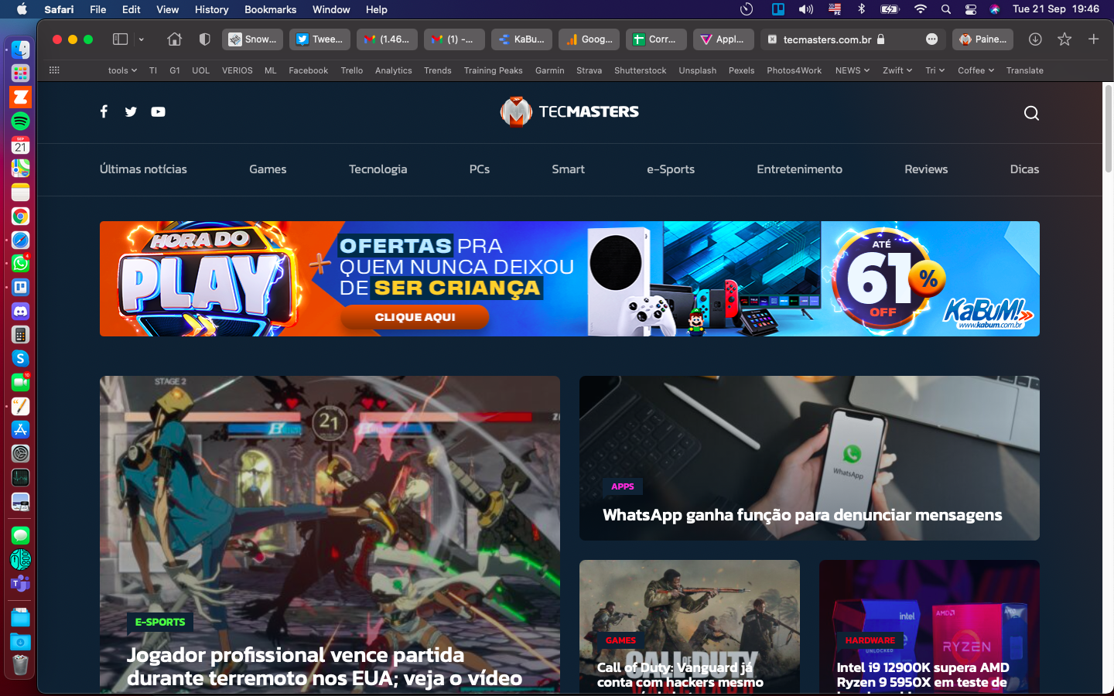Click the TecMasters logo
1114x696 pixels.
(569, 112)
